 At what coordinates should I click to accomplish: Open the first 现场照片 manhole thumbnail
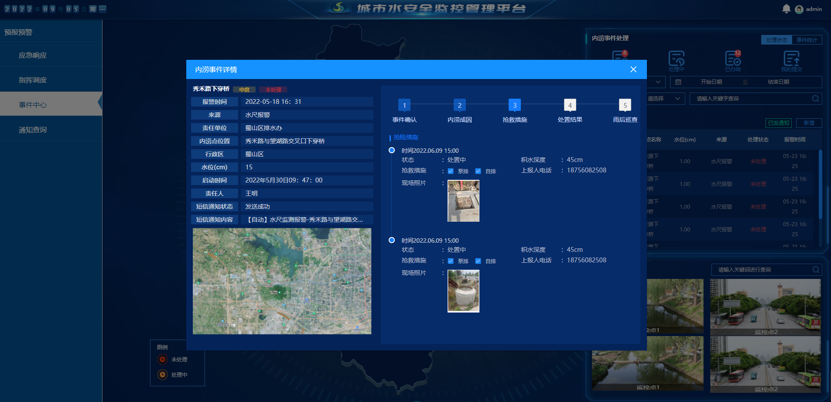pos(463,201)
